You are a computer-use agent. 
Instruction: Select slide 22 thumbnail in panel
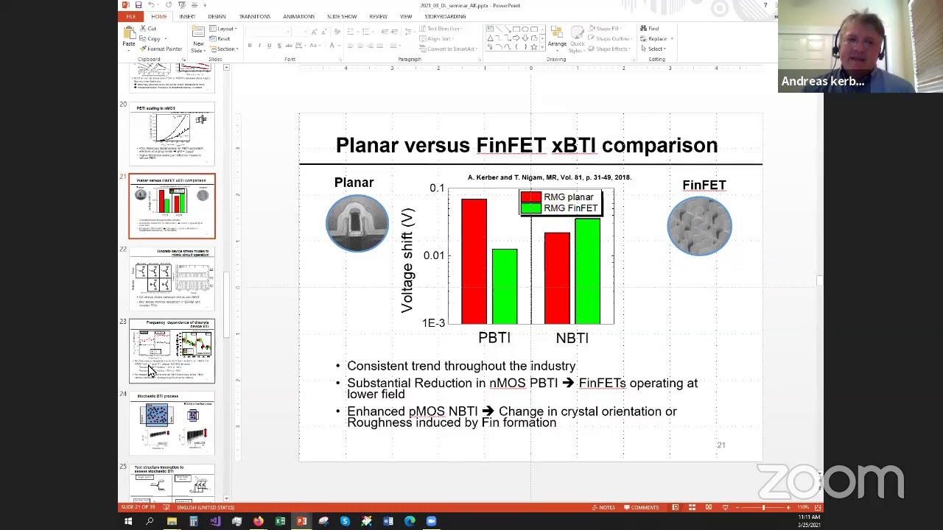click(172, 279)
